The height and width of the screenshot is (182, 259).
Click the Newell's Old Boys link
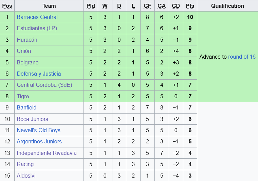click(38, 130)
